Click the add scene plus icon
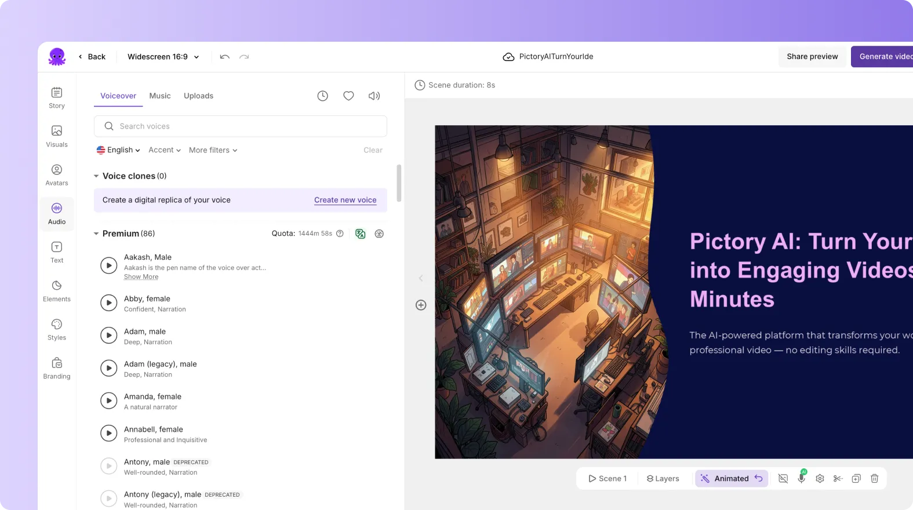Viewport: 913px width, 510px height. pos(421,305)
